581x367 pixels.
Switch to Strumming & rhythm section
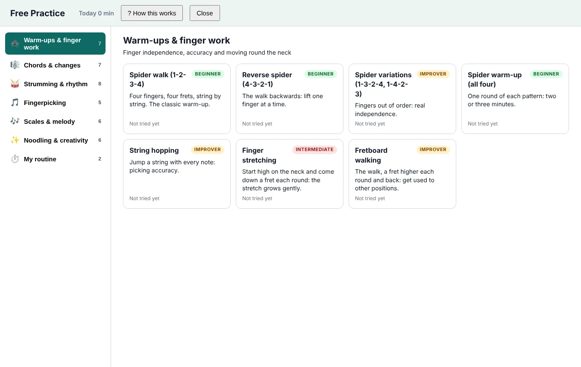point(55,84)
